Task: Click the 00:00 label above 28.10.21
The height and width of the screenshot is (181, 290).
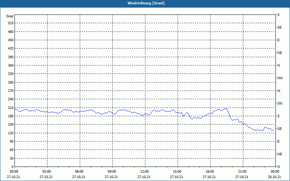Action: tap(275, 172)
